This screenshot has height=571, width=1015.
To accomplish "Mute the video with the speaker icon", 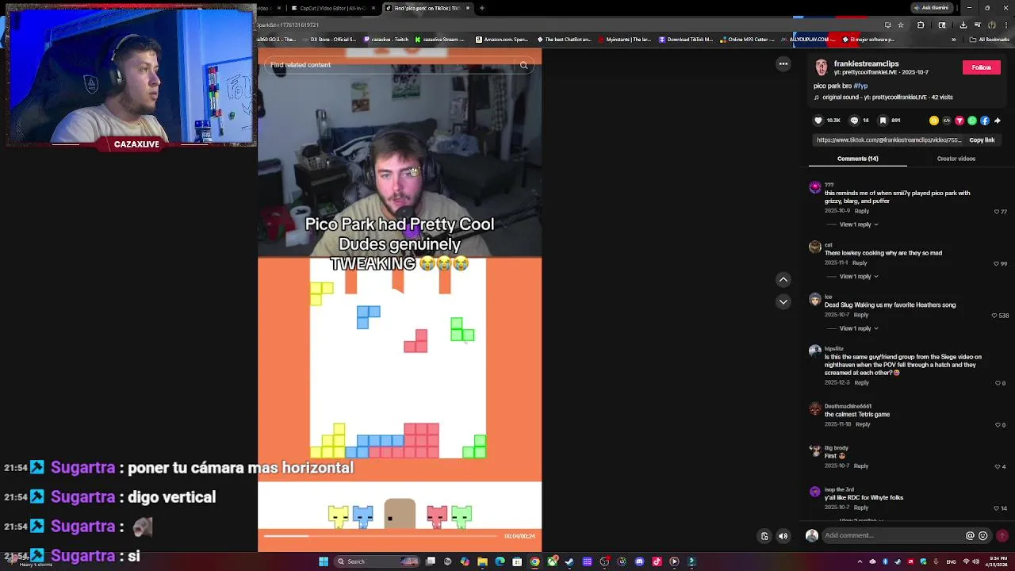I will coord(783,536).
